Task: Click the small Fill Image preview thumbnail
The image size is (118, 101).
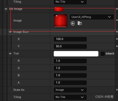Action: 58,9
